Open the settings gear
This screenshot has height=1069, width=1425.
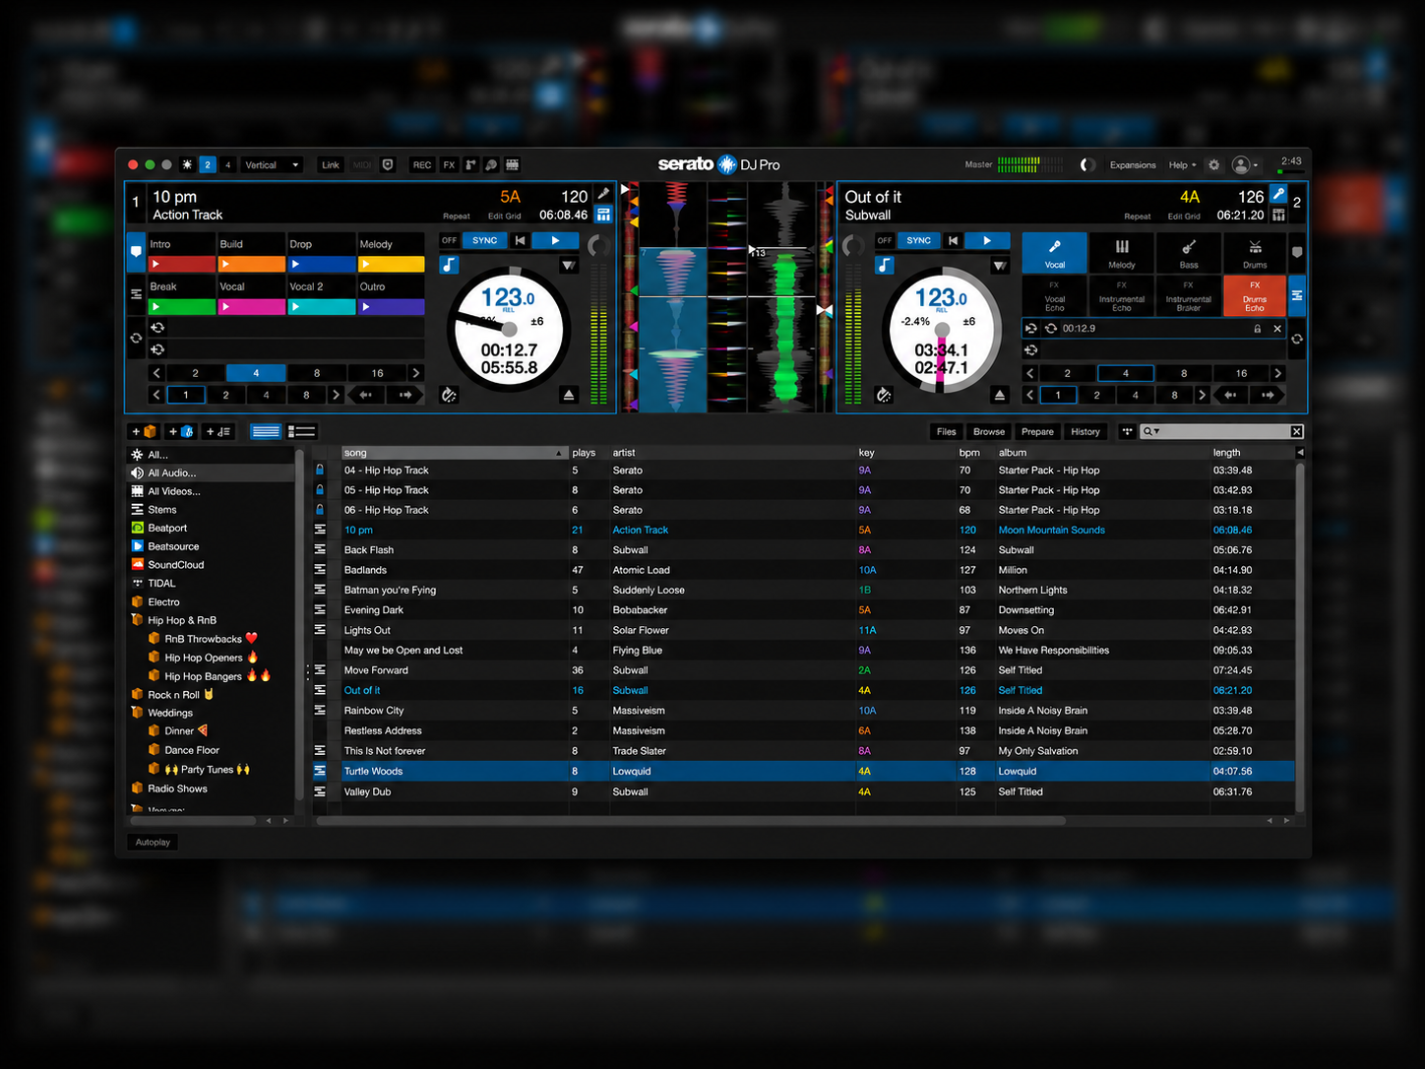point(1214,164)
